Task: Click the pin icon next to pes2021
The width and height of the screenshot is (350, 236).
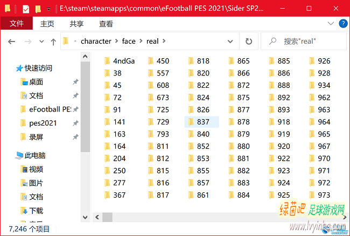Action: [x=75, y=123]
